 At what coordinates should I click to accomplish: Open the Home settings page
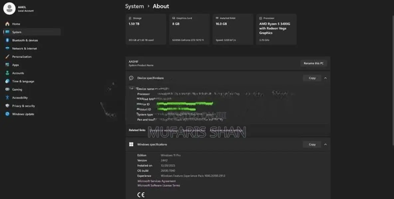point(16,24)
